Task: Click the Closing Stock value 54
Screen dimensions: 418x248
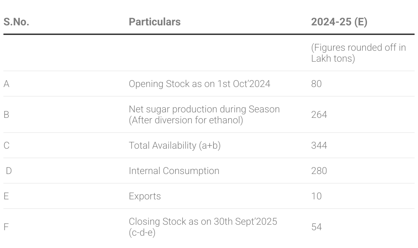Action: (x=316, y=227)
